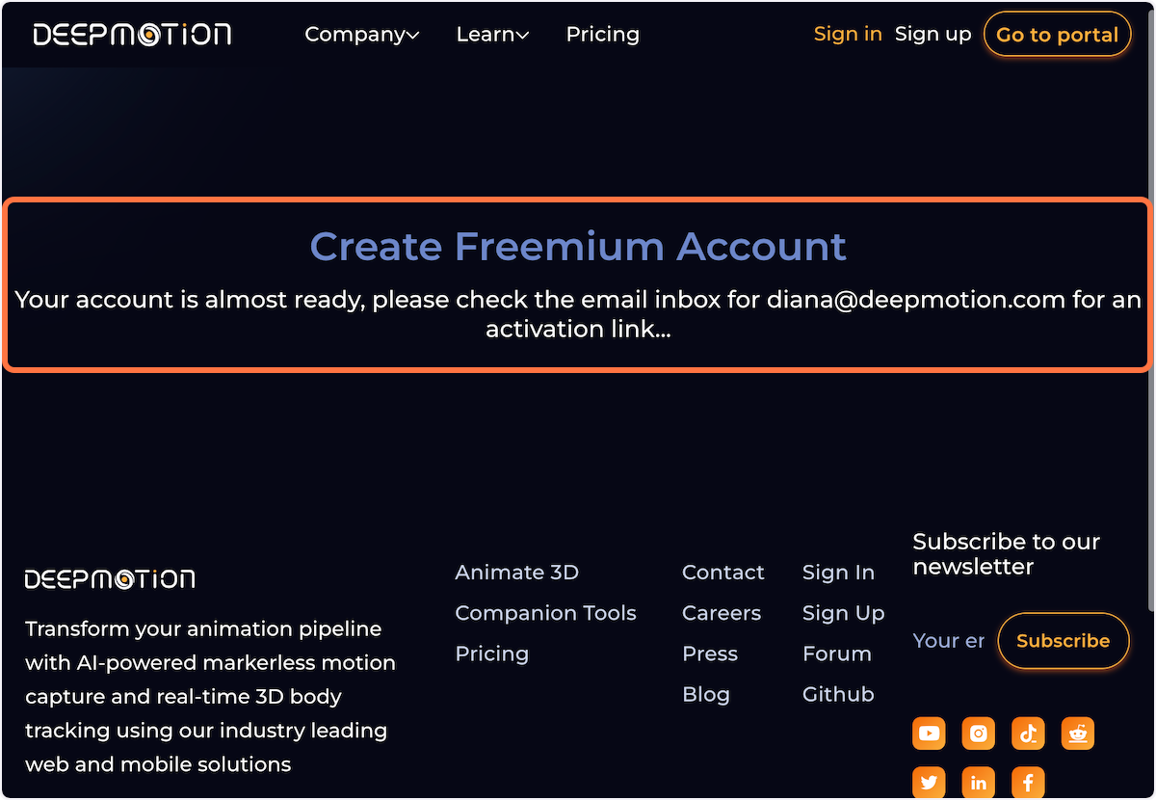
Task: Open the Company menu chevron
Action: click(x=413, y=35)
